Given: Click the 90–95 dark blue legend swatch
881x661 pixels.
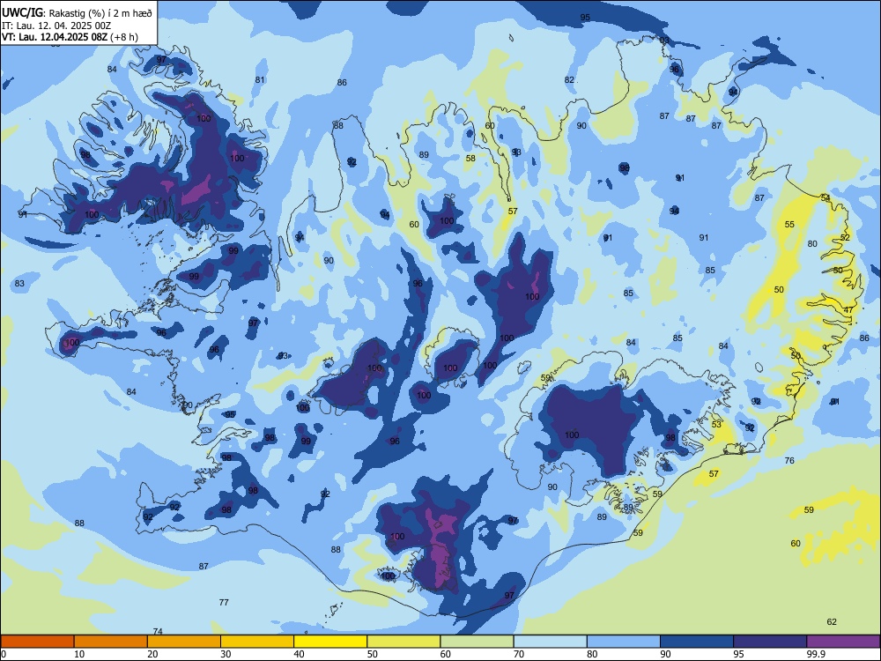Looking at the screenshot, I should click(697, 642).
